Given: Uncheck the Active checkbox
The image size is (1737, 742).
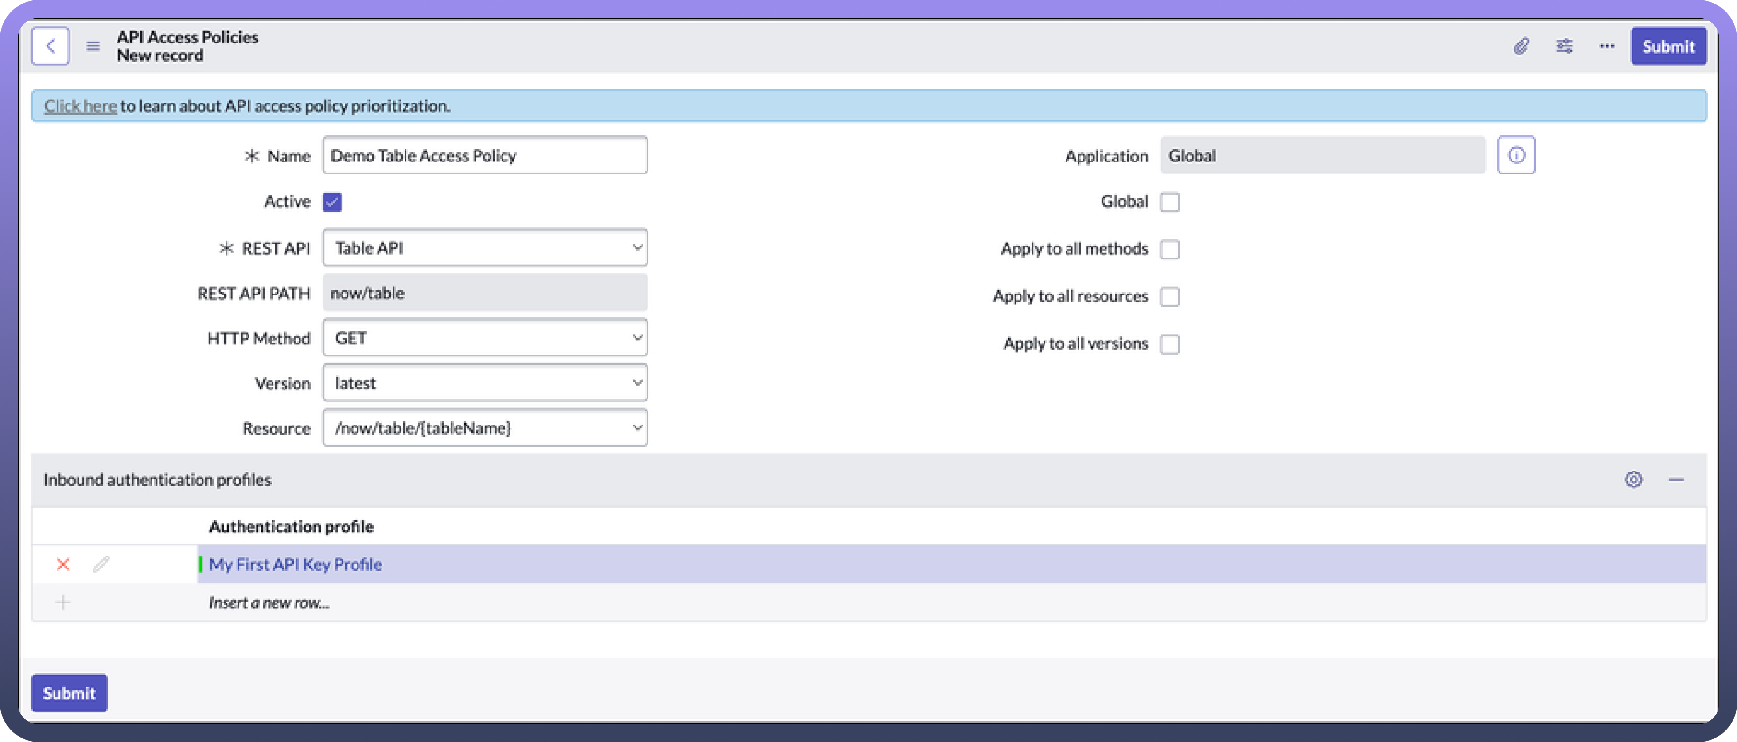Looking at the screenshot, I should pos(332,201).
